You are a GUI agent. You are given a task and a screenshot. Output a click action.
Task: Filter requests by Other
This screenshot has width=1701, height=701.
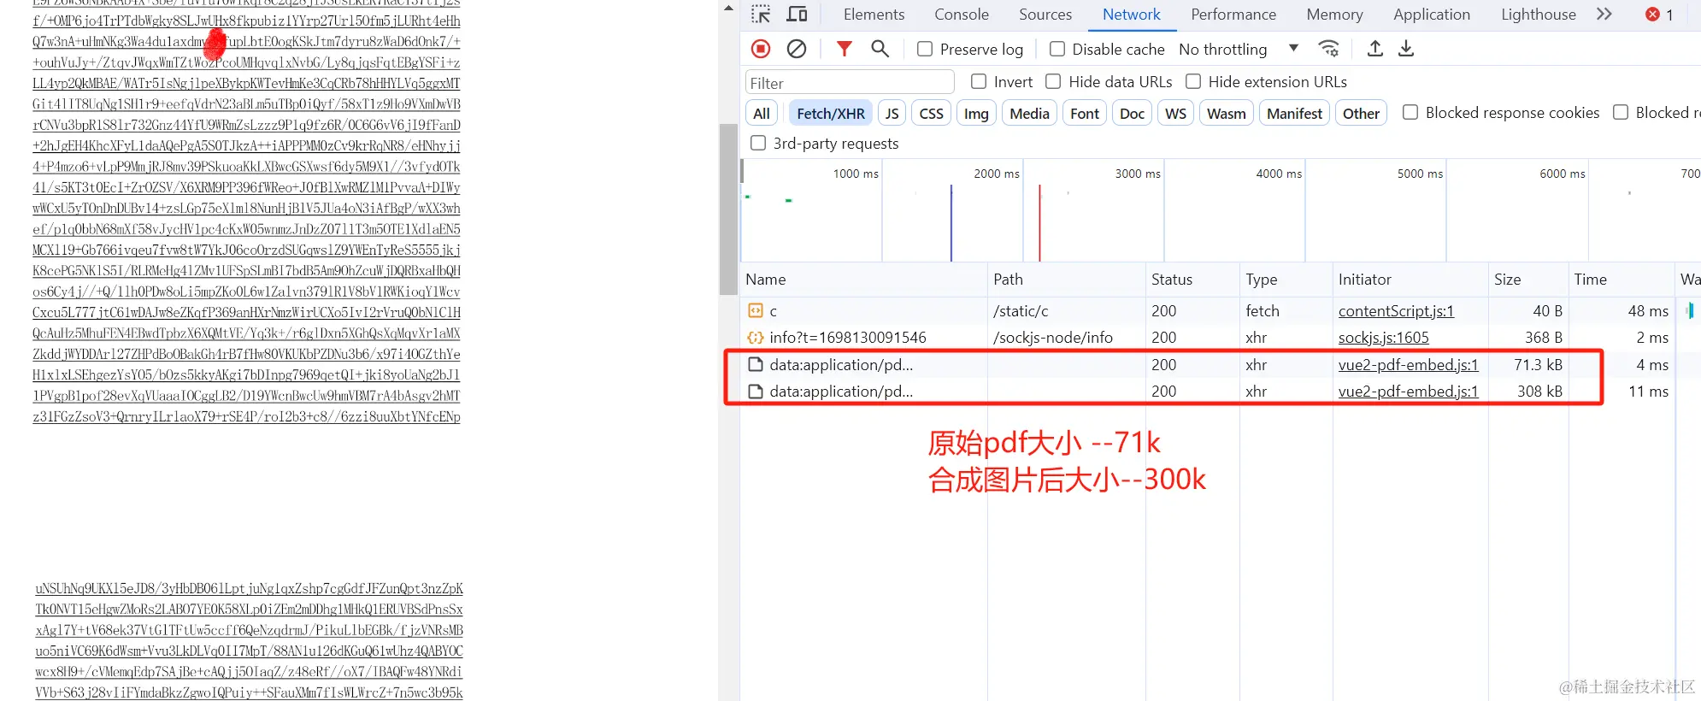(1361, 113)
